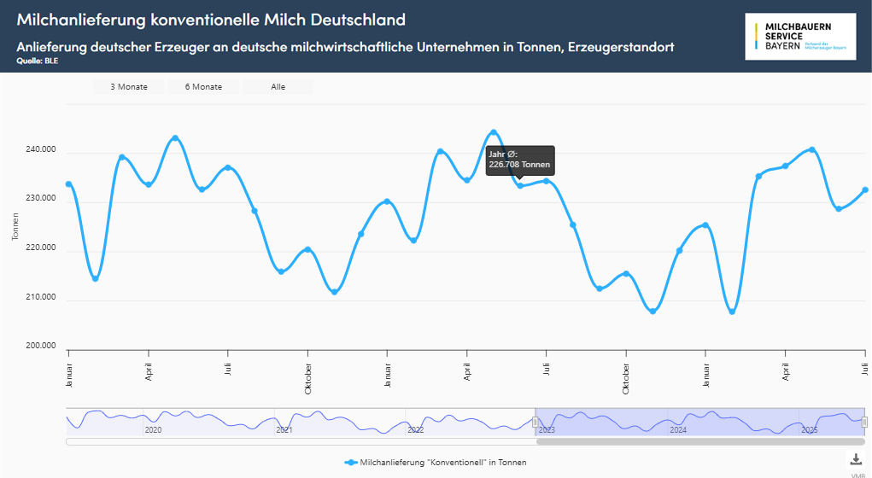Click the left range selector handle

[x=535, y=422]
